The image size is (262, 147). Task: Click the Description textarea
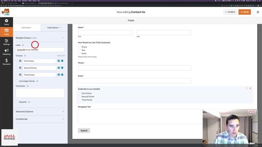pos(40,93)
